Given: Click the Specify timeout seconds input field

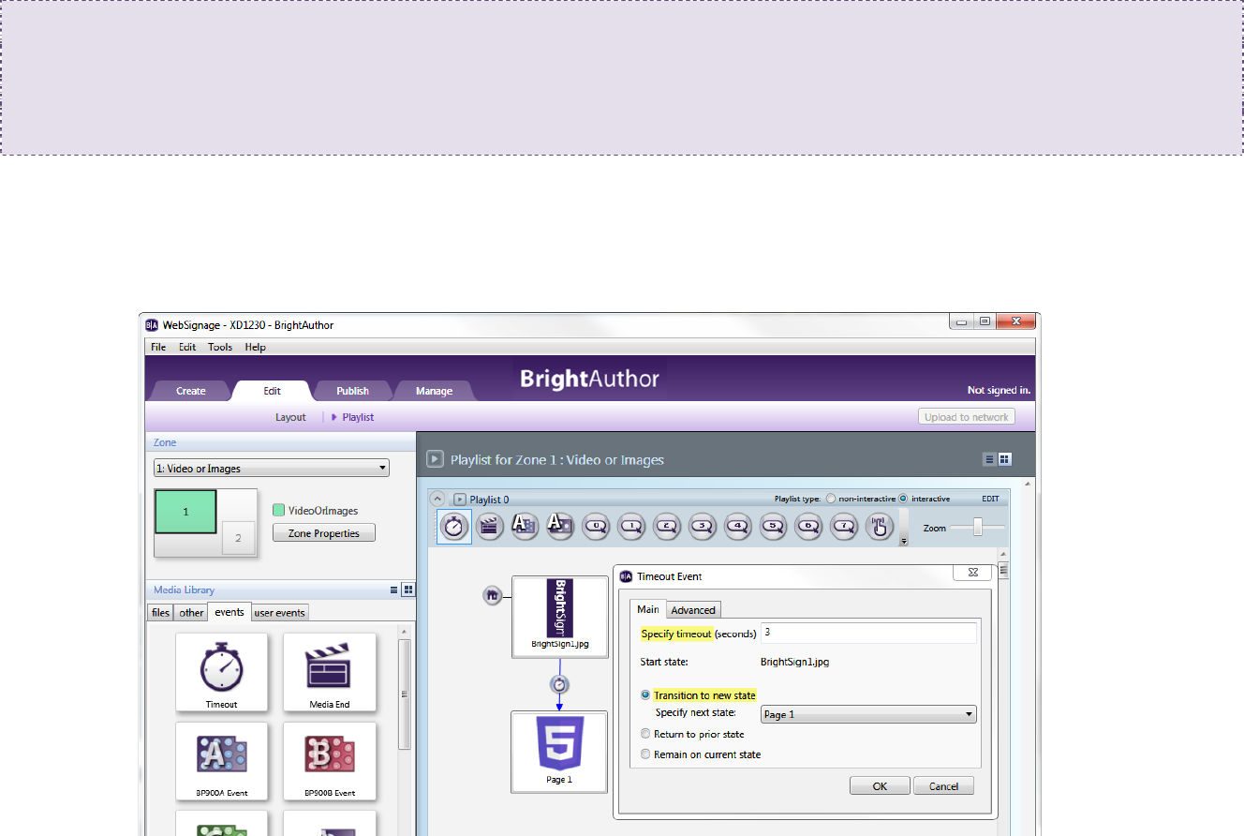Looking at the screenshot, I should click(x=868, y=634).
